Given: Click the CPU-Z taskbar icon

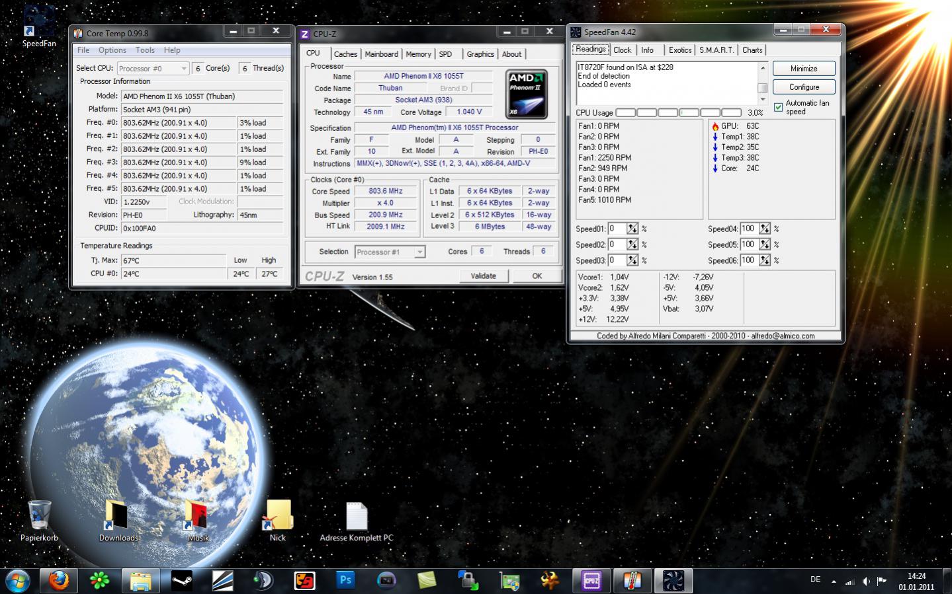Looking at the screenshot, I should click(x=591, y=581).
